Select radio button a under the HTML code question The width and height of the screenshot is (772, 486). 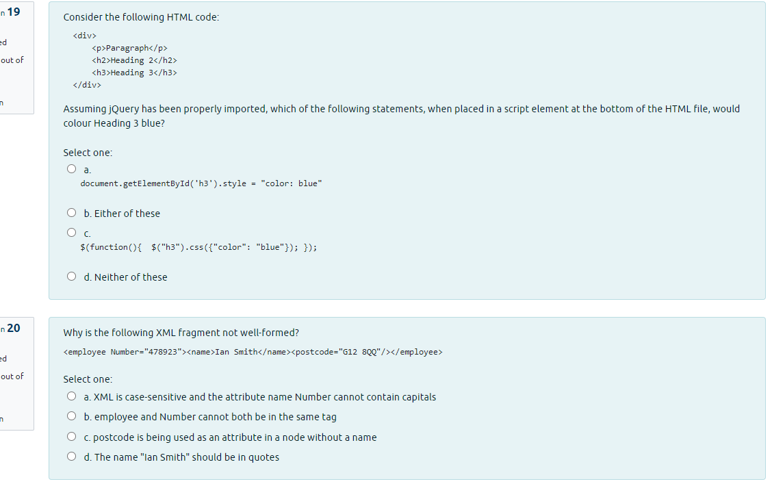pos(71,169)
